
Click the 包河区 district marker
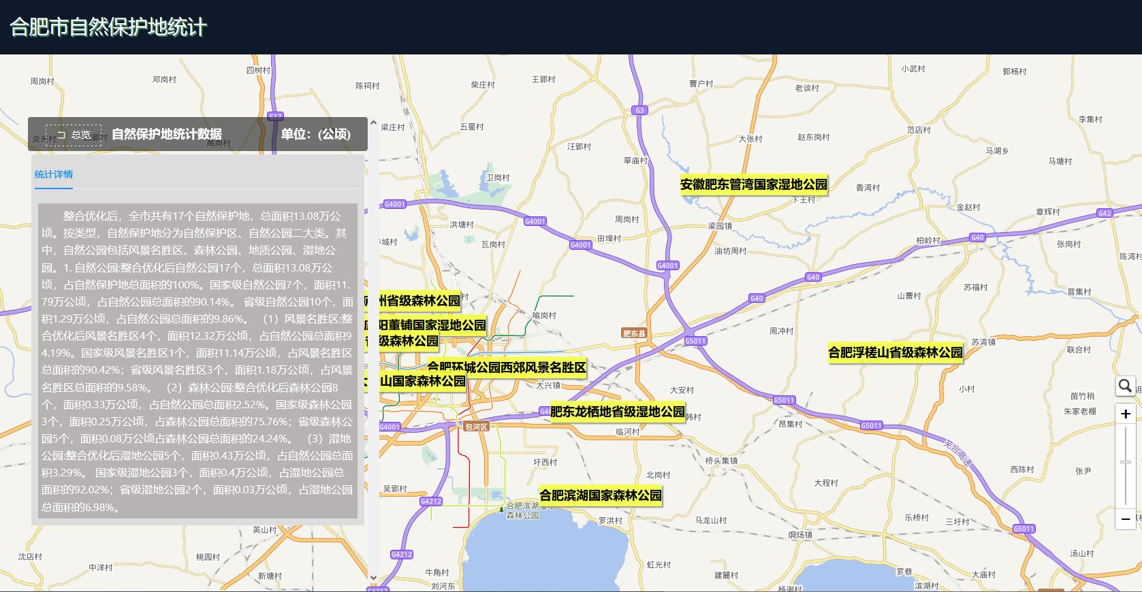[x=476, y=427]
